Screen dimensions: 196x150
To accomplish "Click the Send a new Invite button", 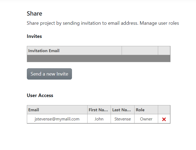I will [49, 74].
